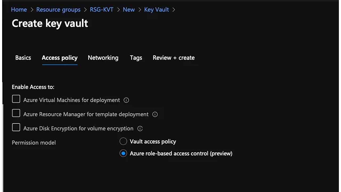The height and width of the screenshot is (192, 341).
Task: Show info tooltip for Azure Resource Manager
Action: coord(155,114)
